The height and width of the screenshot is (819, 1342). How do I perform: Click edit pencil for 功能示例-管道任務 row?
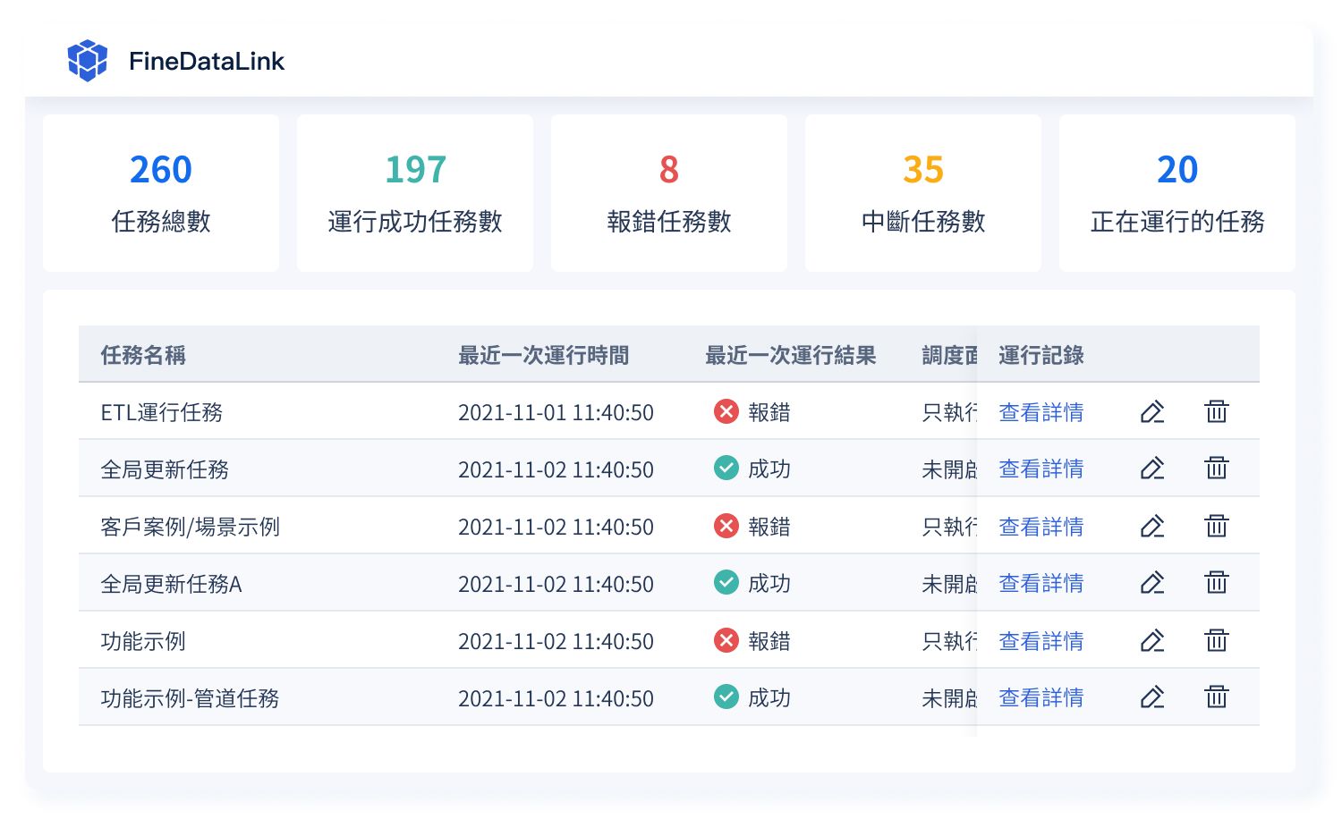1152,697
